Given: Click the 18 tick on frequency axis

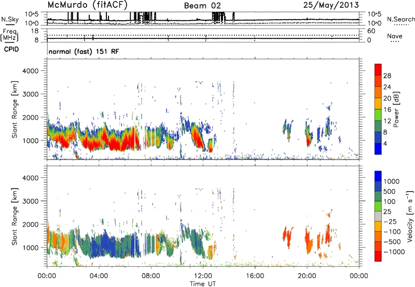Looking at the screenshot, I should [x=34, y=31].
